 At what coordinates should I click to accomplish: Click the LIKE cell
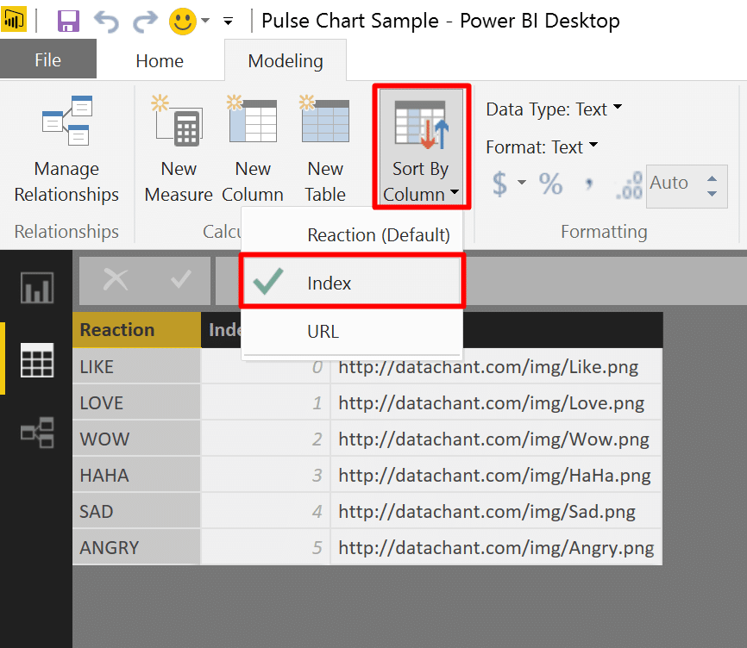point(137,367)
